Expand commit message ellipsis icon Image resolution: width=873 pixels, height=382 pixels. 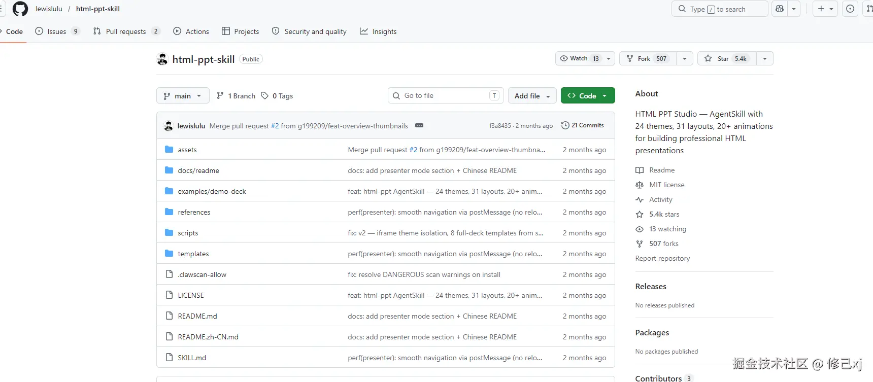[419, 125]
